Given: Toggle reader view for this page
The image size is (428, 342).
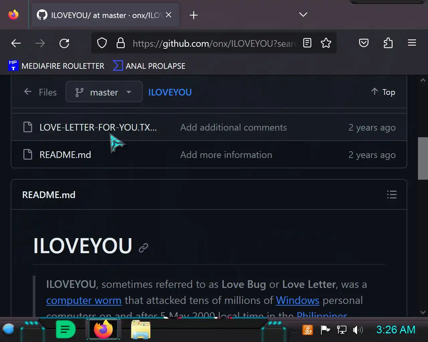Looking at the screenshot, I should 307,43.
